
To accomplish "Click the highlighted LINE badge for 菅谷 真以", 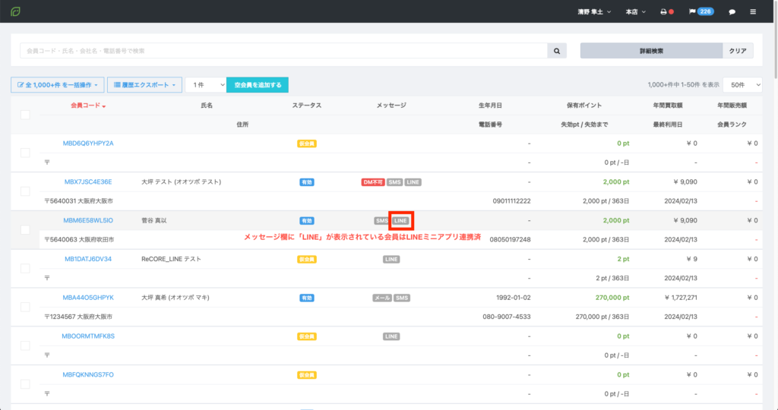I will pyautogui.click(x=401, y=221).
